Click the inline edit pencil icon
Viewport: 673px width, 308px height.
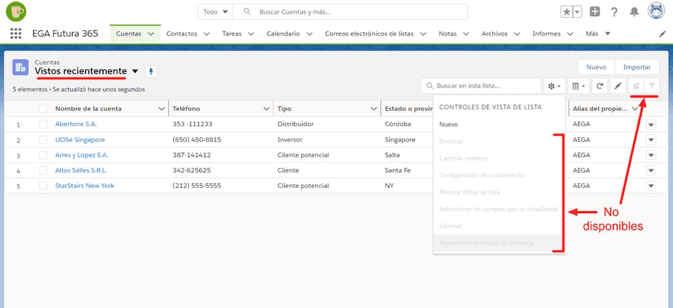tap(618, 86)
